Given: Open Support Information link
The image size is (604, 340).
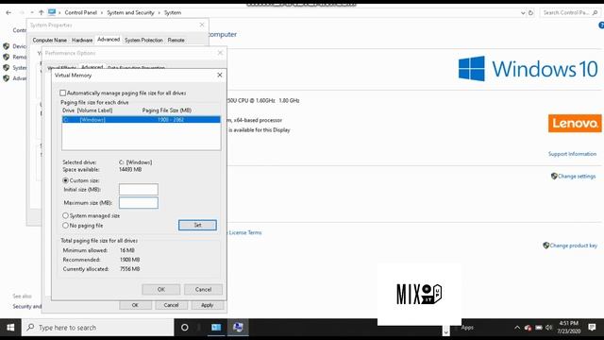Looking at the screenshot, I should tap(572, 154).
